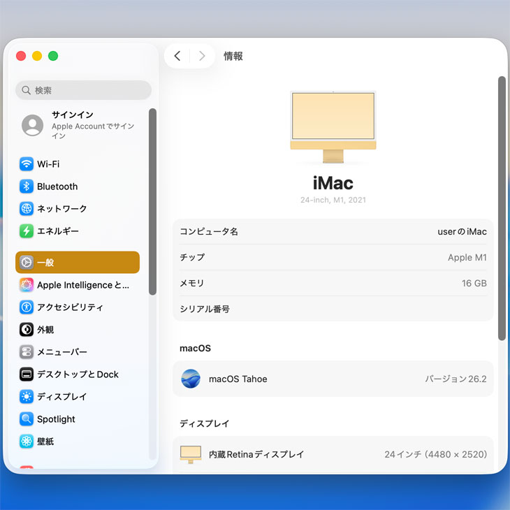Select the ディスプレイ sun icon
Screen dimensions: 510x510
click(27, 397)
